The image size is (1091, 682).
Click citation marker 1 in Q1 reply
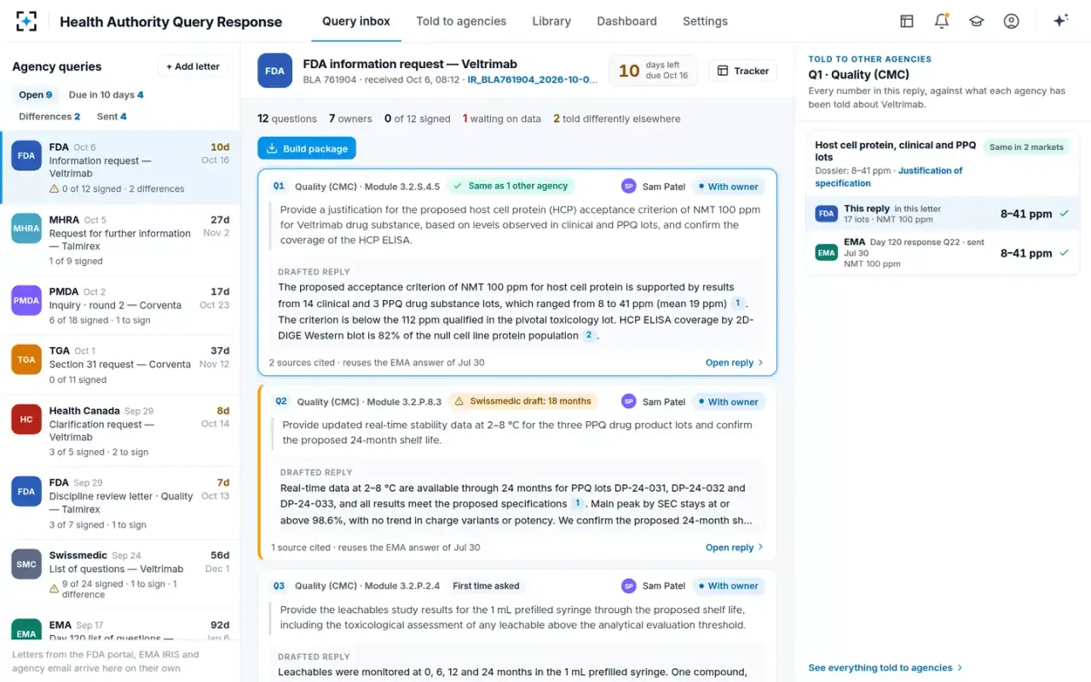(x=738, y=303)
